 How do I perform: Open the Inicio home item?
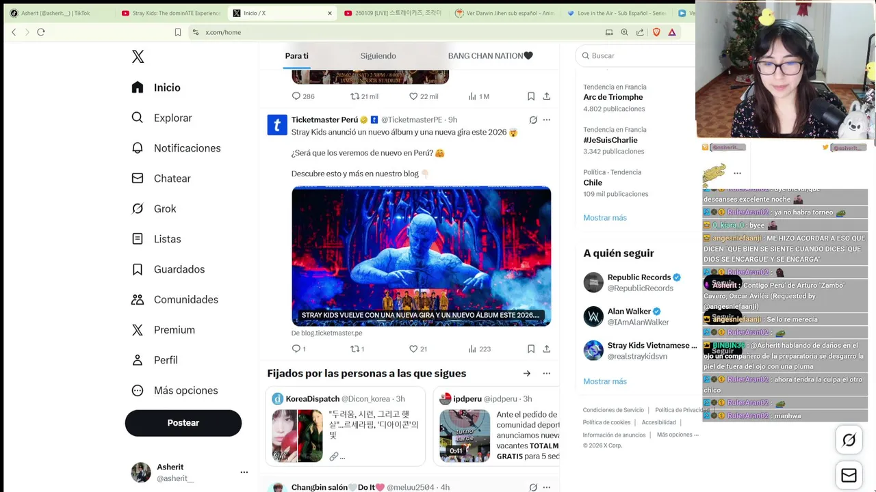point(156,87)
